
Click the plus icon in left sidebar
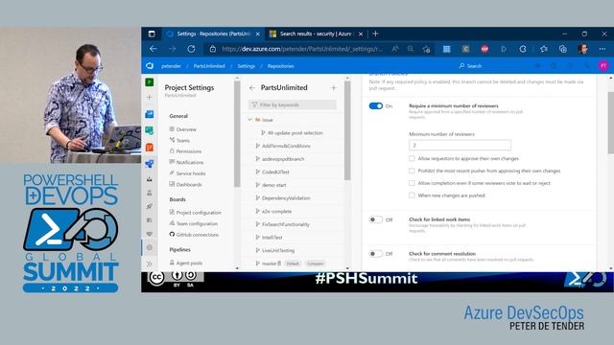(x=150, y=97)
